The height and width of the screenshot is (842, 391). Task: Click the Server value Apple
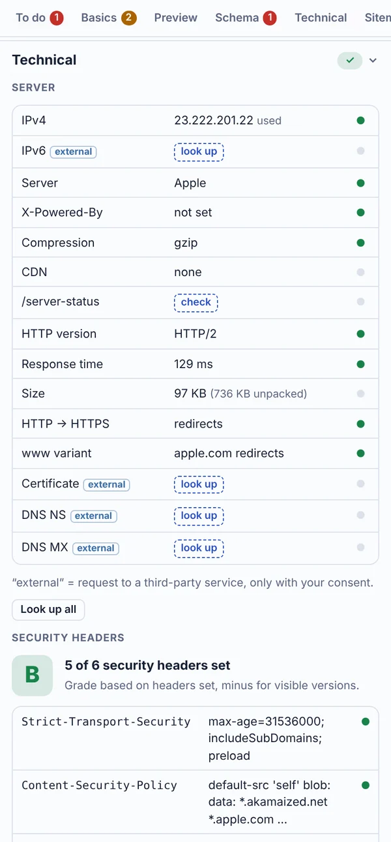[190, 183]
